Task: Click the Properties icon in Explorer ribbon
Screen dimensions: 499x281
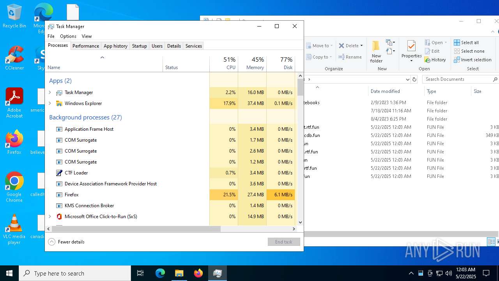Action: coord(411,46)
